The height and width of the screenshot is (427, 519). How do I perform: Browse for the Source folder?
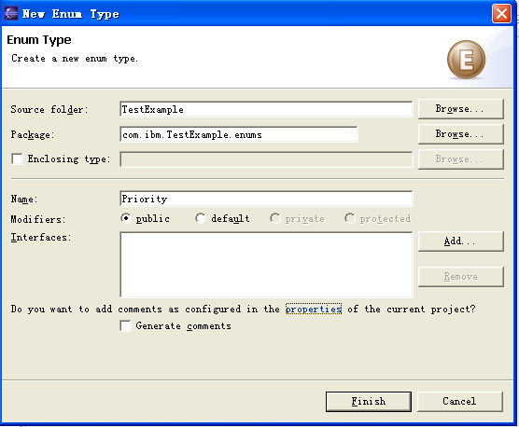click(x=461, y=109)
